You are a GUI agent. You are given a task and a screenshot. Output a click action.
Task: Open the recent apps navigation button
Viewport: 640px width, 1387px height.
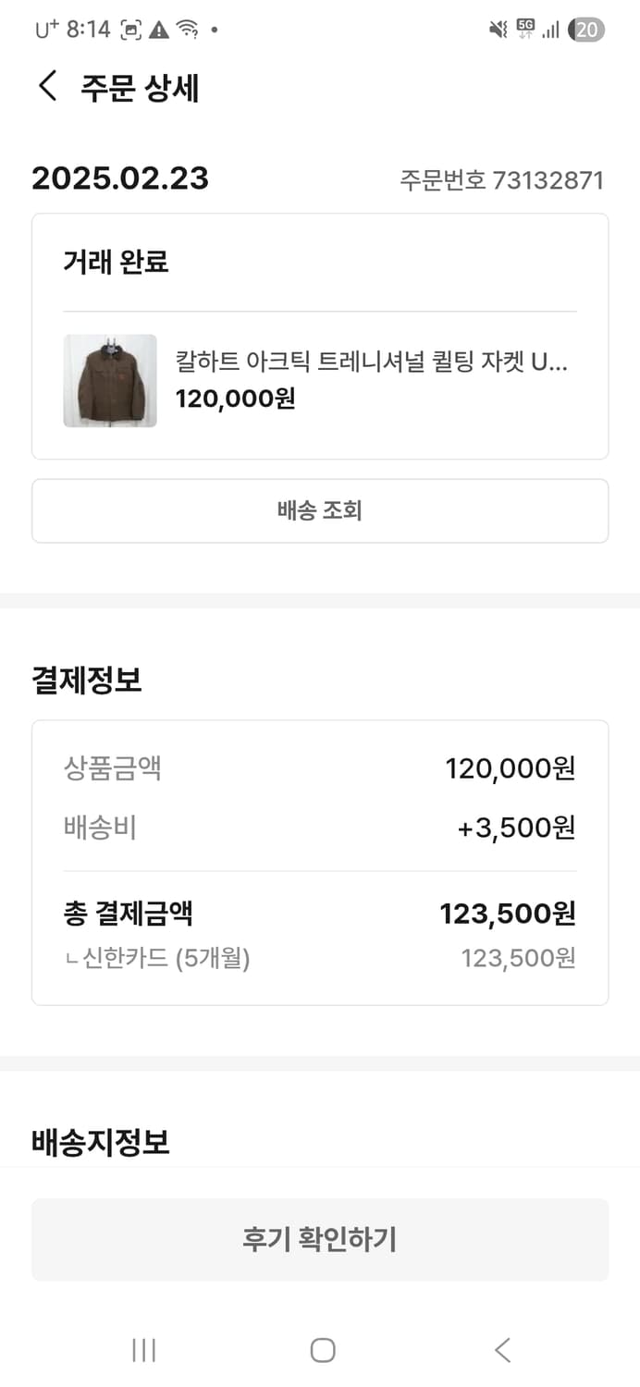pos(143,1350)
